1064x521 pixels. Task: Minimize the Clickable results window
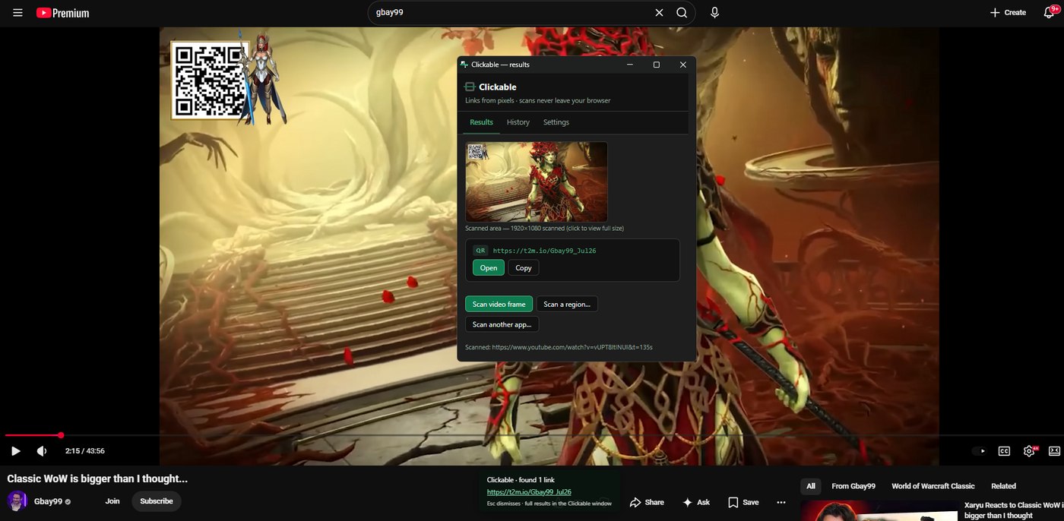[x=630, y=65]
